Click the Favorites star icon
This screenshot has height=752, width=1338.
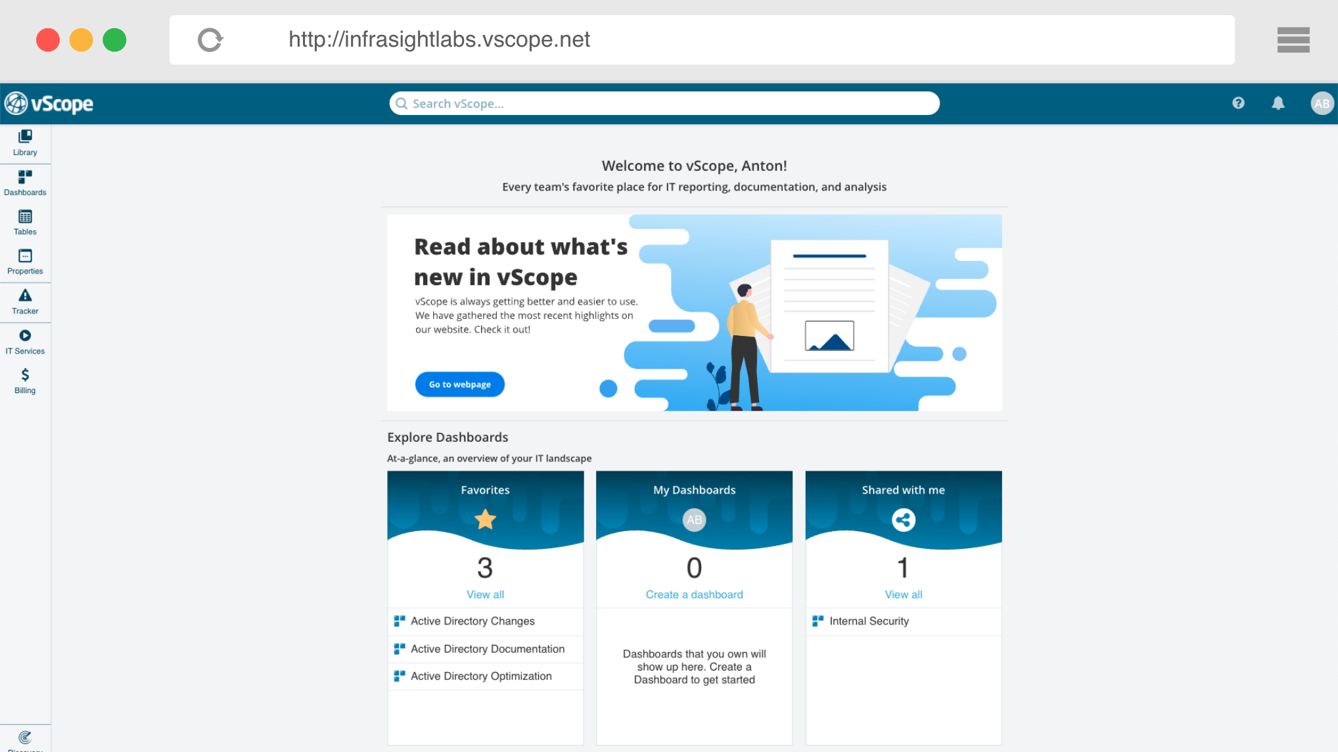coord(485,519)
